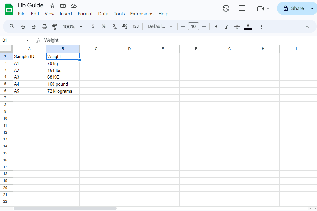Image resolution: width=317 pixels, height=211 pixels.
Task: Click the Share button
Action: click(292, 8)
